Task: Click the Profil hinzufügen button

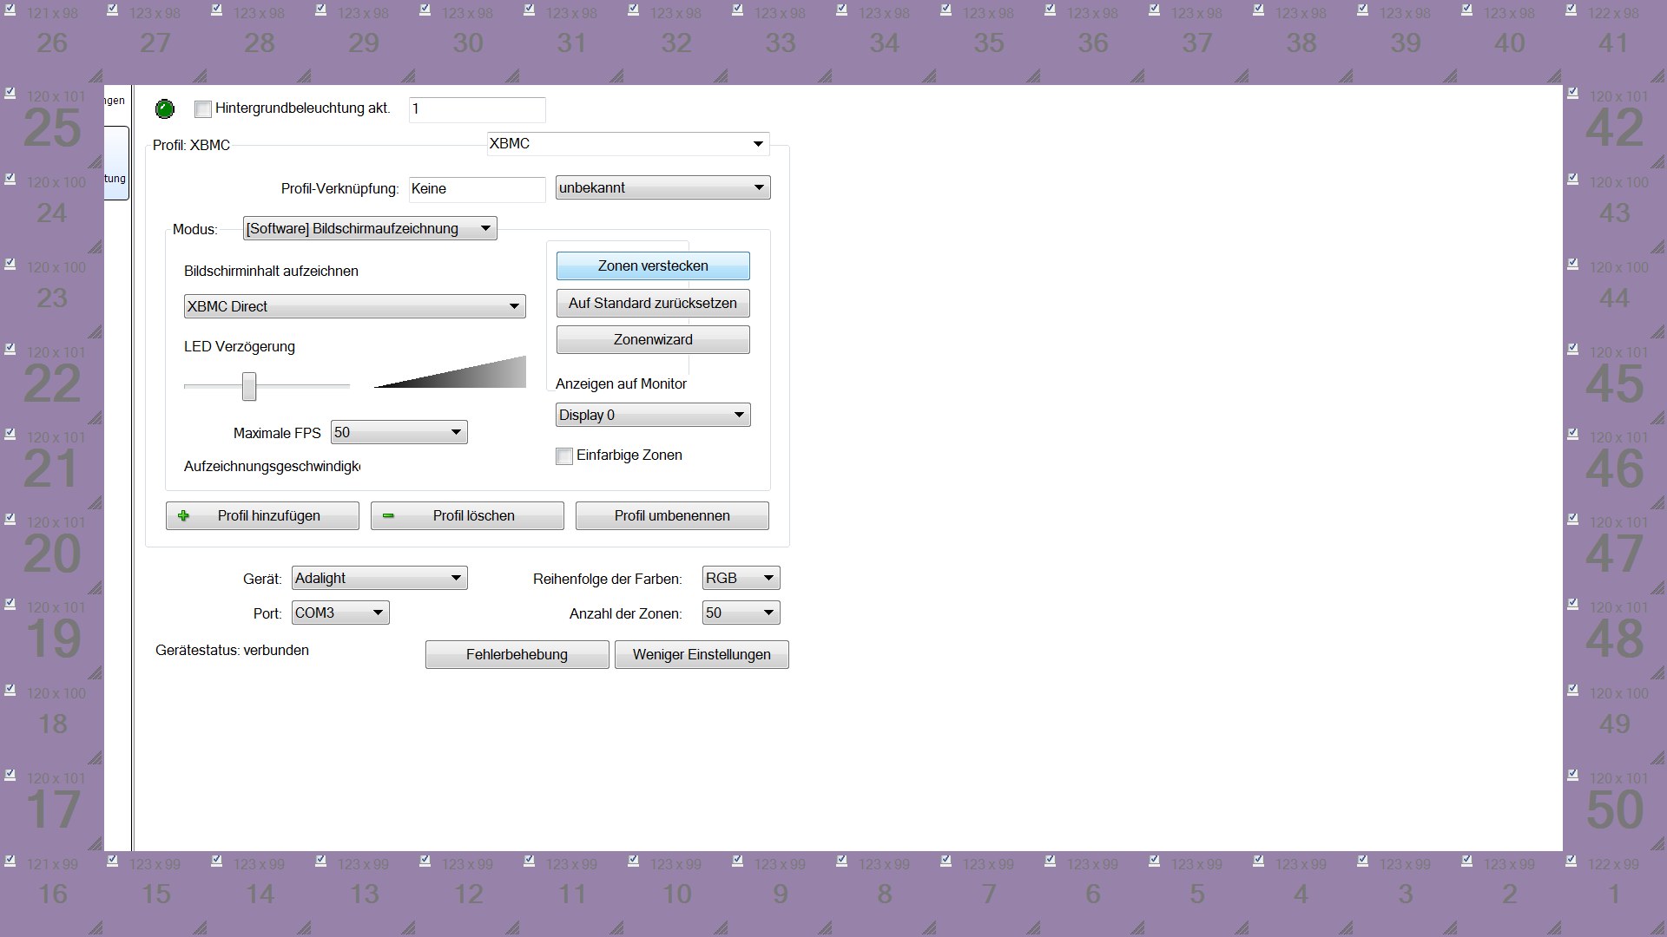Action: [262, 515]
